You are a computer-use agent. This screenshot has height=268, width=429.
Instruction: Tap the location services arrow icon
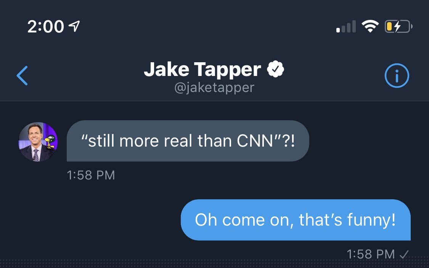[x=74, y=26]
